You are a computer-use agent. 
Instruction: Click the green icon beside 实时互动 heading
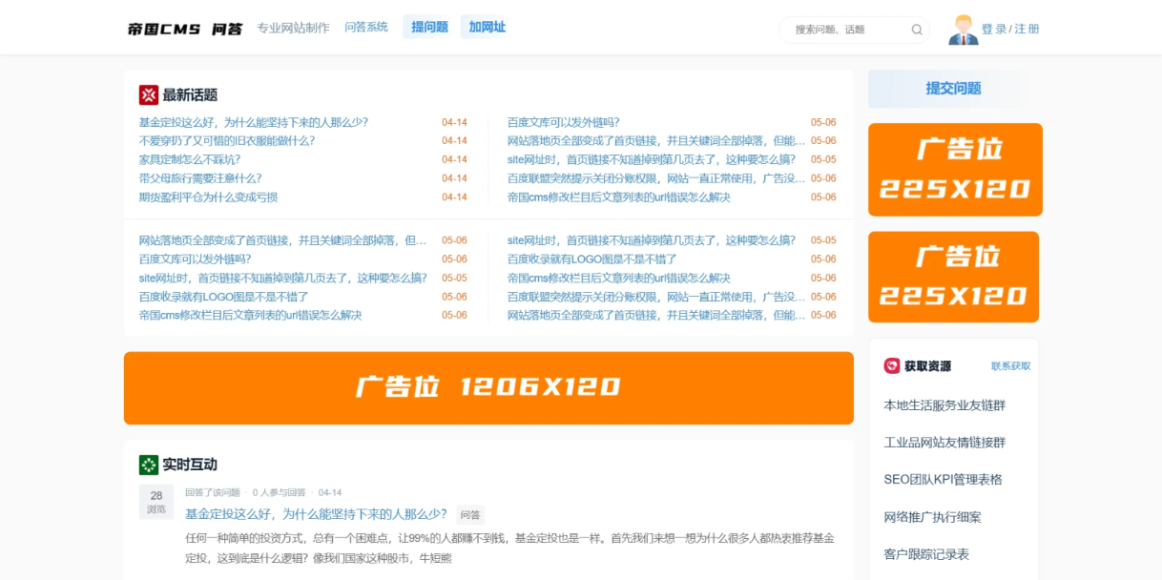click(148, 463)
